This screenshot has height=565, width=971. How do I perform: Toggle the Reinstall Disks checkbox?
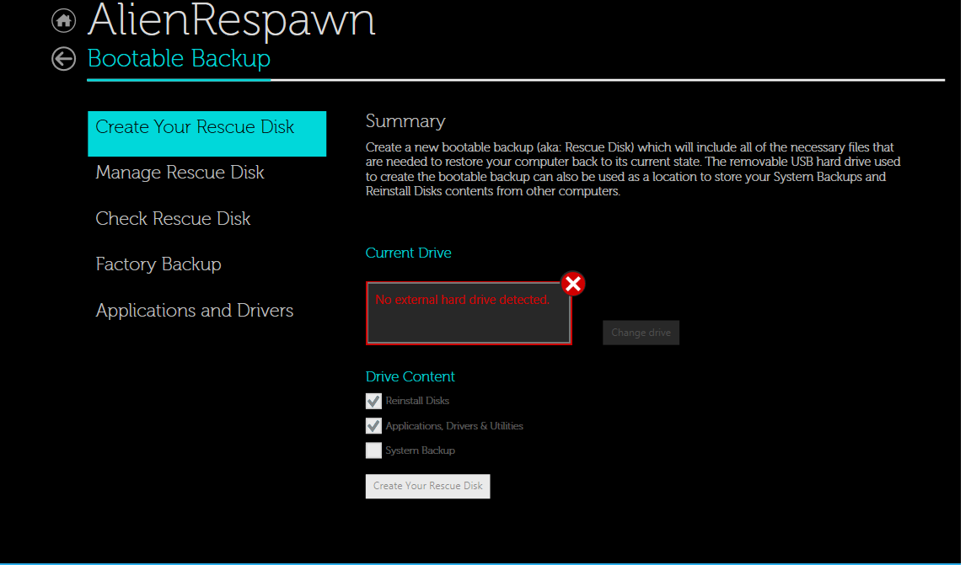click(x=373, y=401)
